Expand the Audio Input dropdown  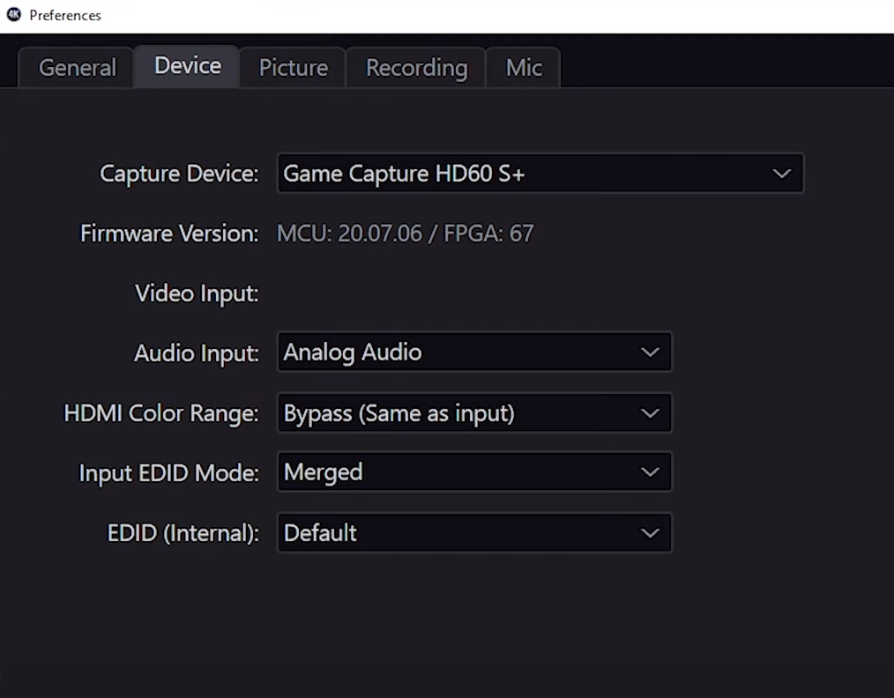(473, 353)
